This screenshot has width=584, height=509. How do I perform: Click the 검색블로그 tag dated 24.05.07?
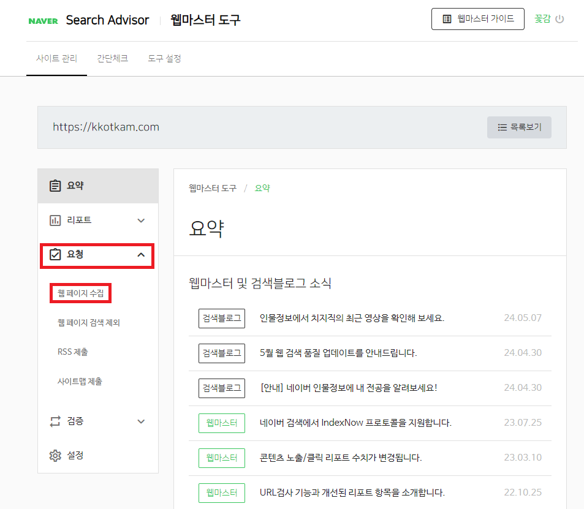point(222,319)
